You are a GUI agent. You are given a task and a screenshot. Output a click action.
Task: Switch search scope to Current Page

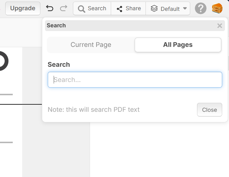tap(91, 45)
